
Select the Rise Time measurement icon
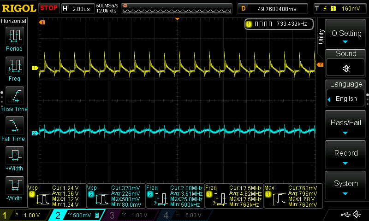pyautogui.click(x=15, y=96)
